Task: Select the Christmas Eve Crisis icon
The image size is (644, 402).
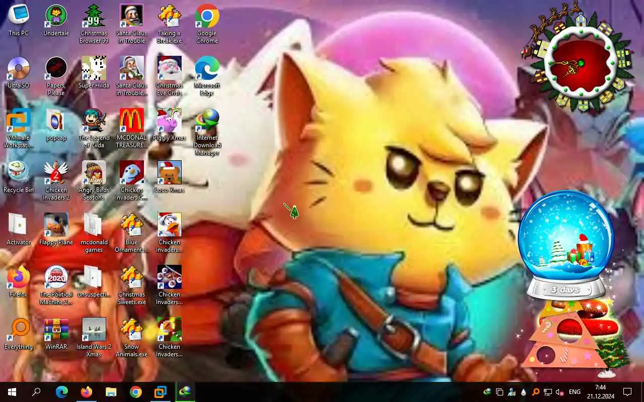Action: coord(169,76)
